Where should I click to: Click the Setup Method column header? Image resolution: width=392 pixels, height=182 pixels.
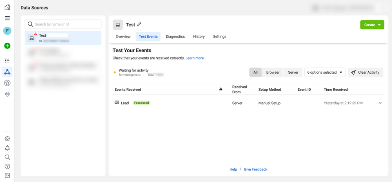coord(270,89)
